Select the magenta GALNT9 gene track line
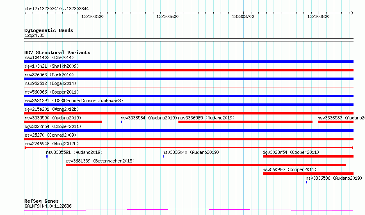 (189, 210)
